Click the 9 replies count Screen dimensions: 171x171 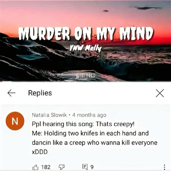[92, 167]
